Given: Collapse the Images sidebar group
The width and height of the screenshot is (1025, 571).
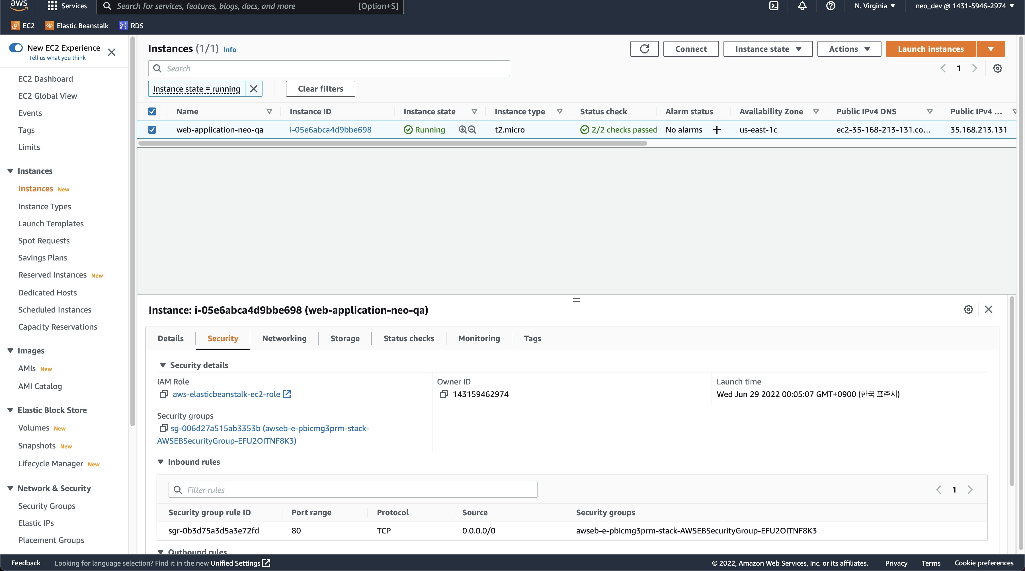Looking at the screenshot, I should [10, 350].
